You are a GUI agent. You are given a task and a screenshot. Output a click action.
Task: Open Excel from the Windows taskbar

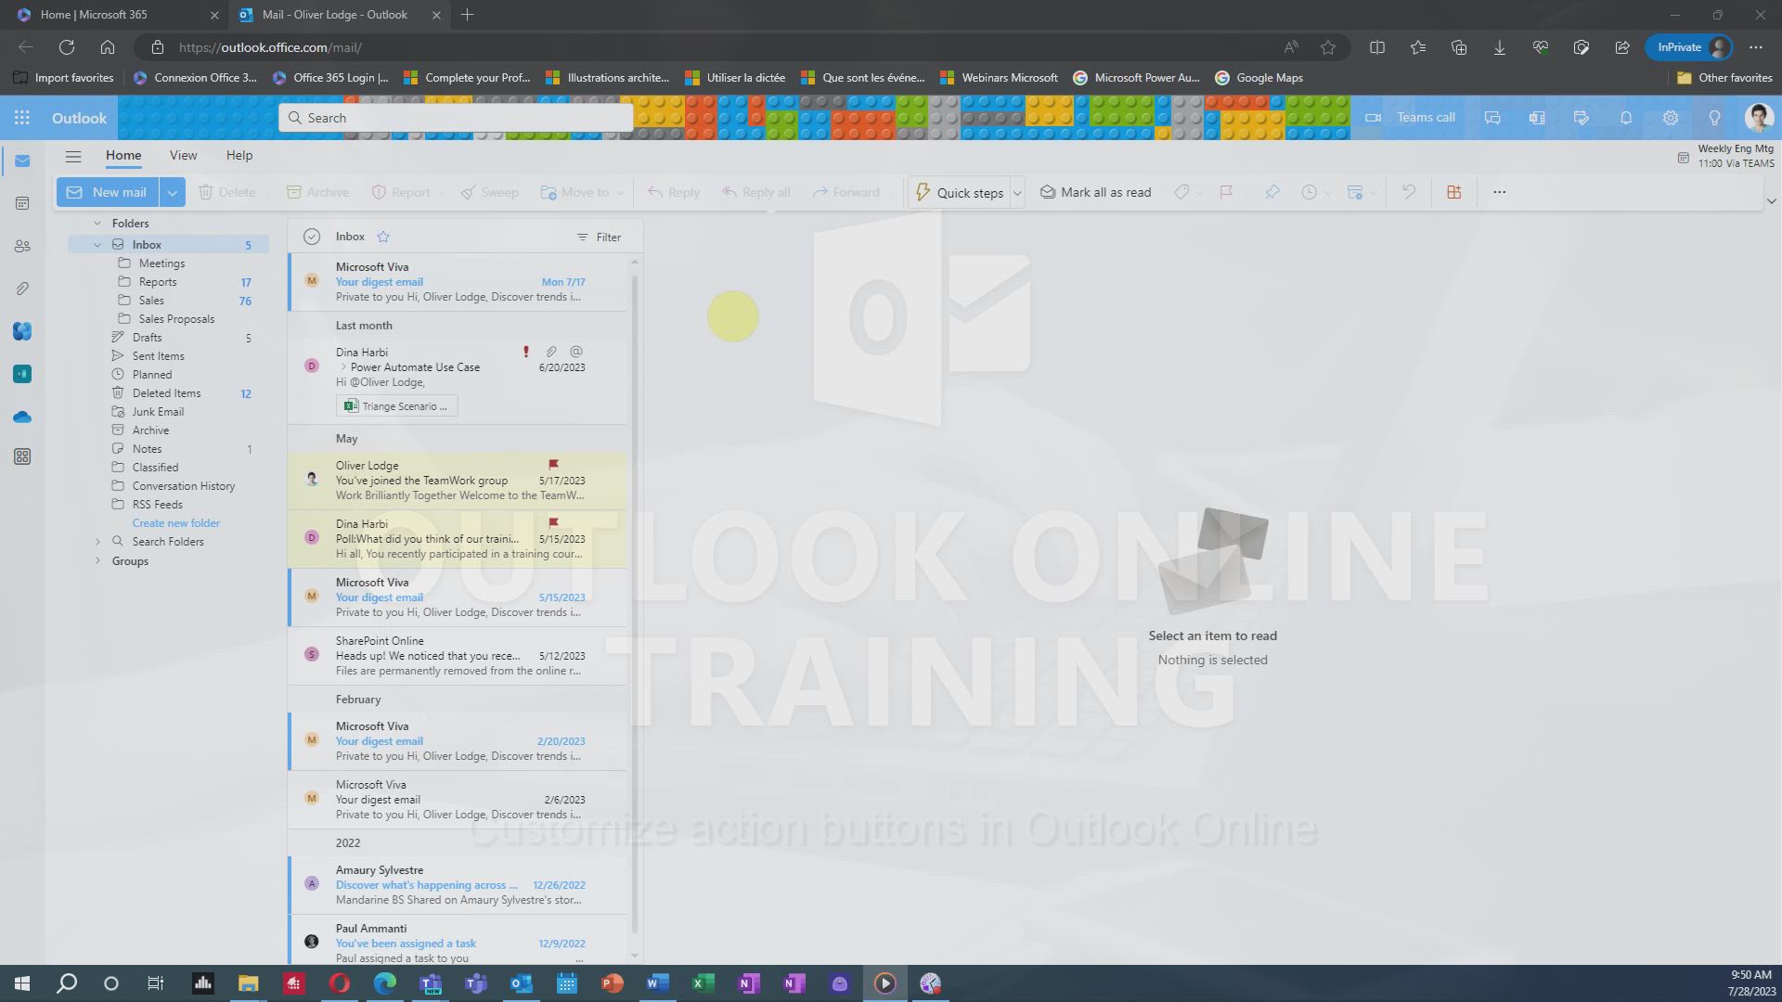click(x=703, y=983)
